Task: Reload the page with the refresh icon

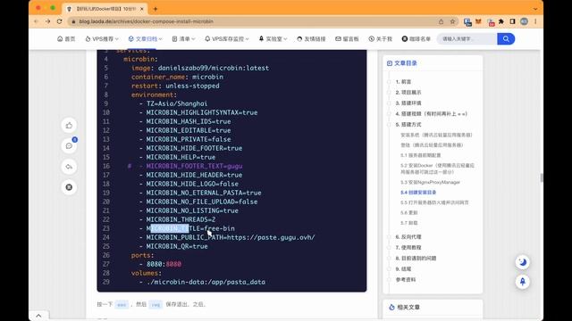Action: click(x=60, y=21)
